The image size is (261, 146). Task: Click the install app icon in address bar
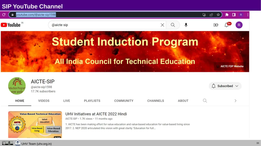tap(204, 15)
